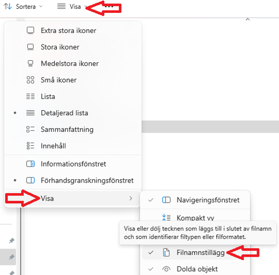
Task: Uncheck Navigeringsfönstret in submenu
Action: click(195, 200)
